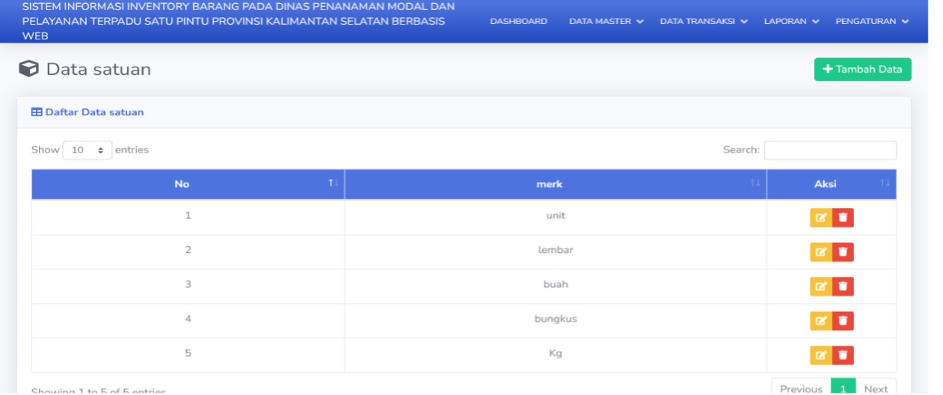Edit the "buah" row entry
Screen dimensions: 943x395
click(821, 287)
